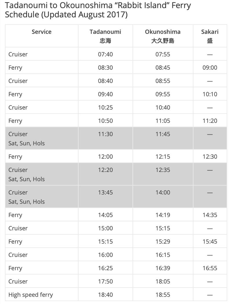Click the 08:55 Okunoshima time
Viewport: 231px width, 304px height.
163,81
